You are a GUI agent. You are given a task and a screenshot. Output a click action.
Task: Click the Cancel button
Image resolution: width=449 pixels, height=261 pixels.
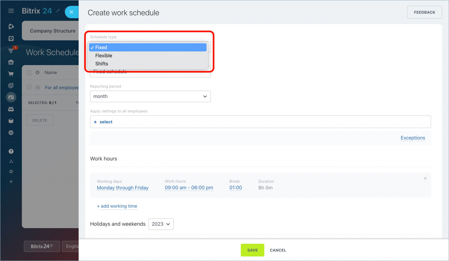tap(278, 250)
